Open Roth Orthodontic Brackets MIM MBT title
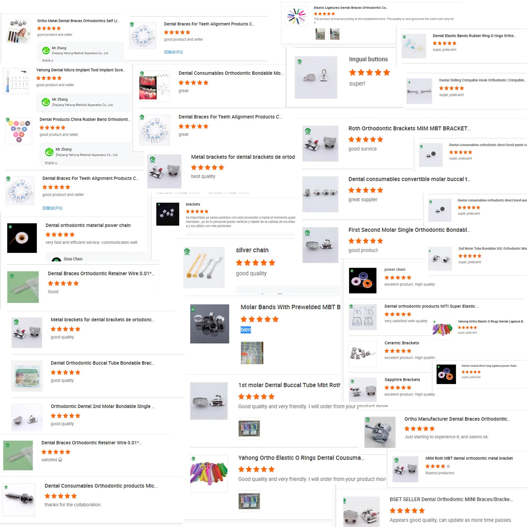This screenshot has height=527, width=527. tap(409, 129)
